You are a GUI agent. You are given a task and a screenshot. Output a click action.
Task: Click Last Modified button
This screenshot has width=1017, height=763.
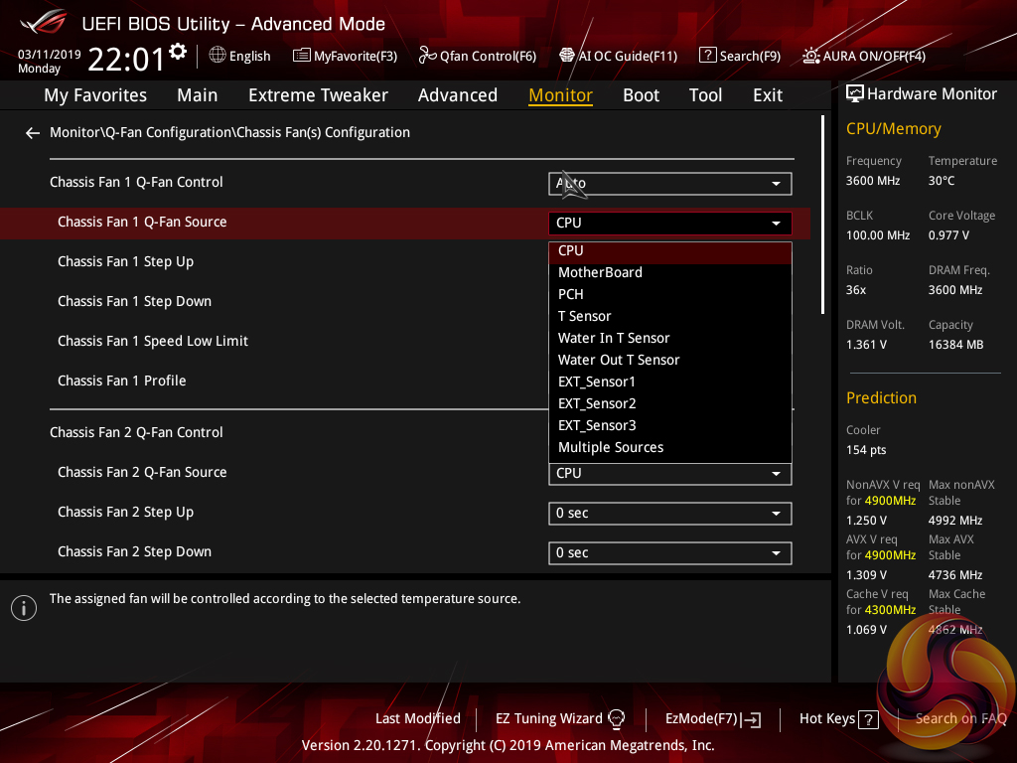(x=418, y=719)
